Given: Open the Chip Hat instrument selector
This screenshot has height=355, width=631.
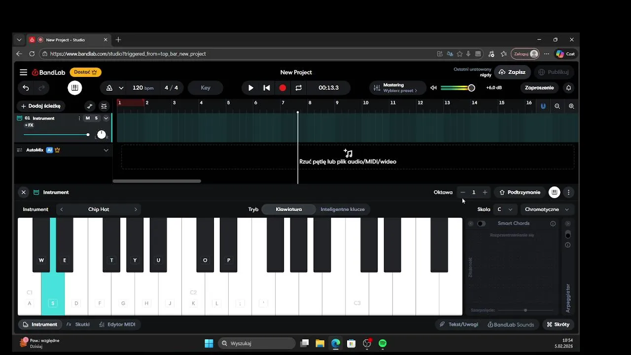Looking at the screenshot, I should point(99,210).
